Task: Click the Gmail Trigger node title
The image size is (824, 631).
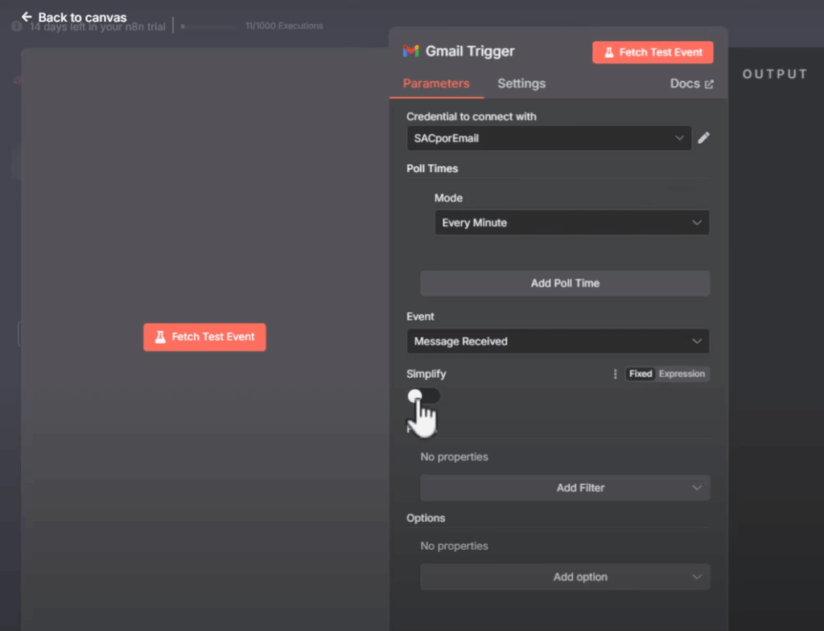Action: tap(470, 51)
